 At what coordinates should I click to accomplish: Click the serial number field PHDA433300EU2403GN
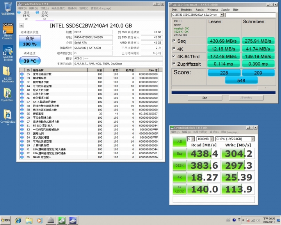coord(93,37)
